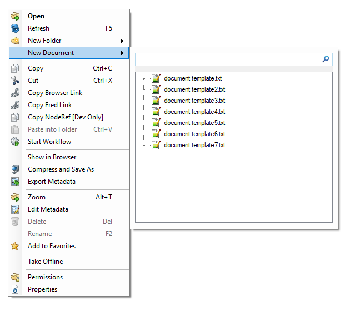Click the Copy NodeRef document icon
This screenshot has width=355, height=316.
point(15,117)
